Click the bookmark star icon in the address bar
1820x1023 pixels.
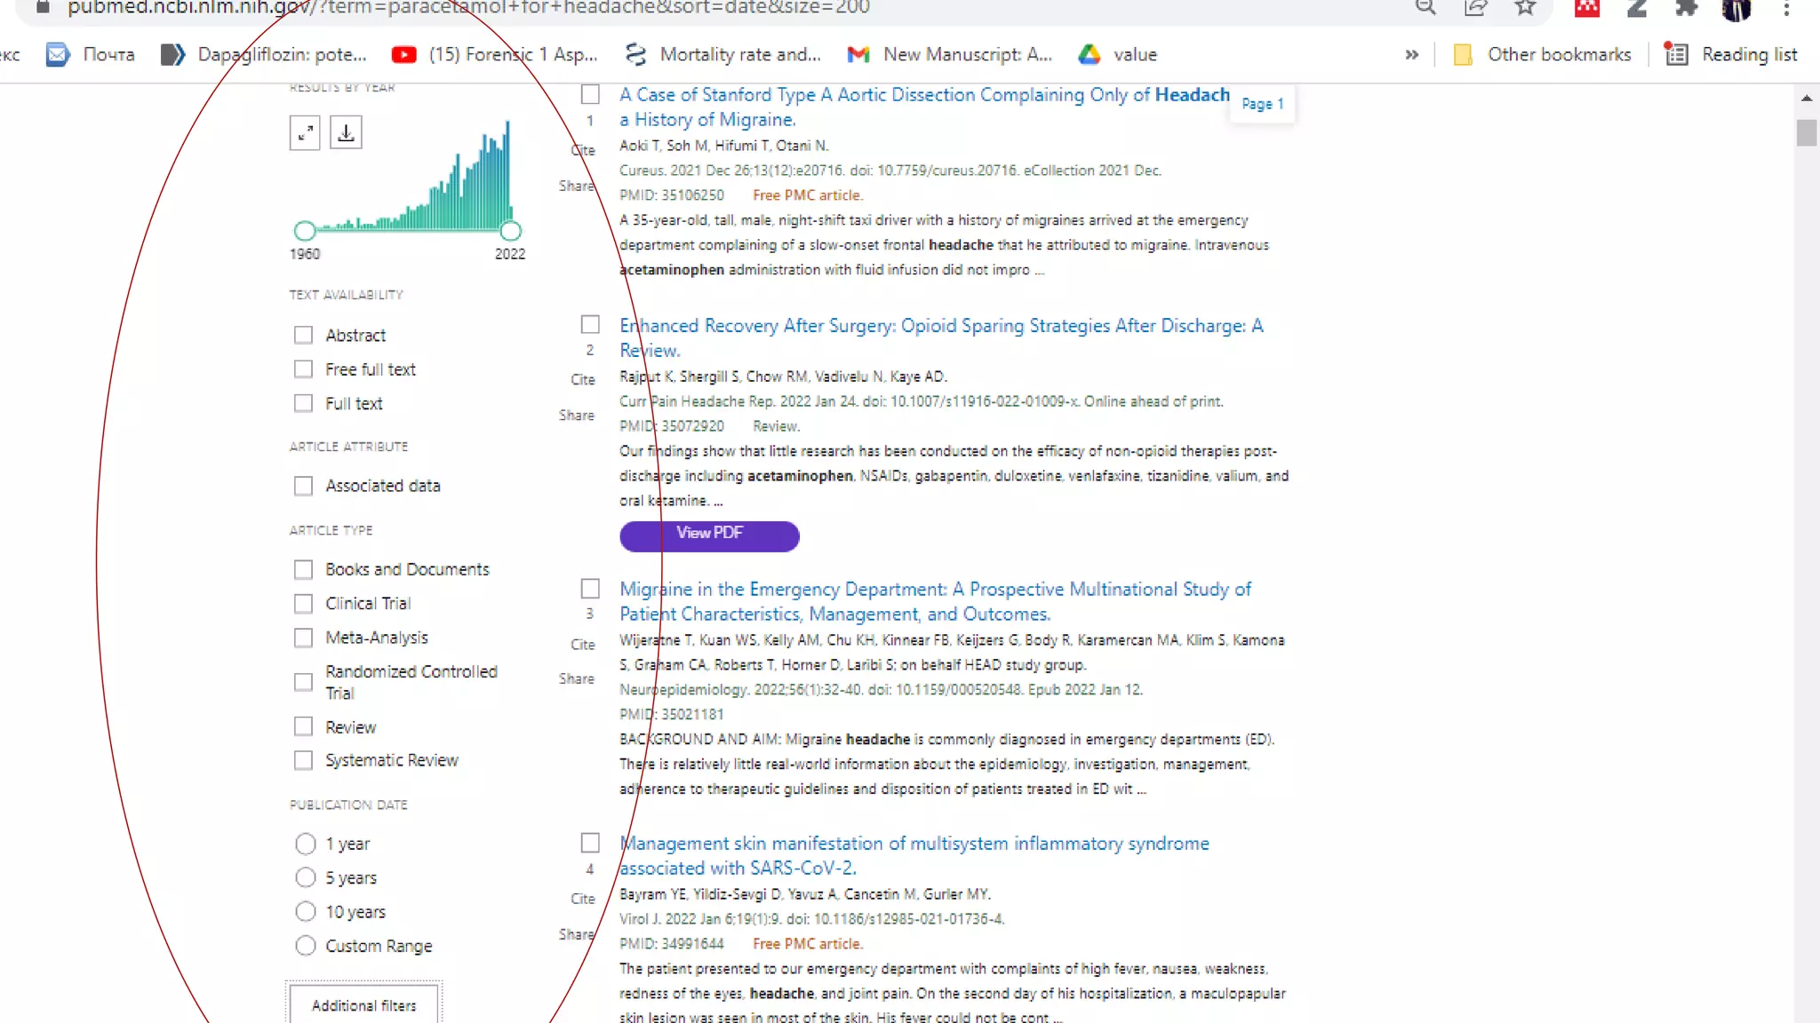[x=1525, y=8]
